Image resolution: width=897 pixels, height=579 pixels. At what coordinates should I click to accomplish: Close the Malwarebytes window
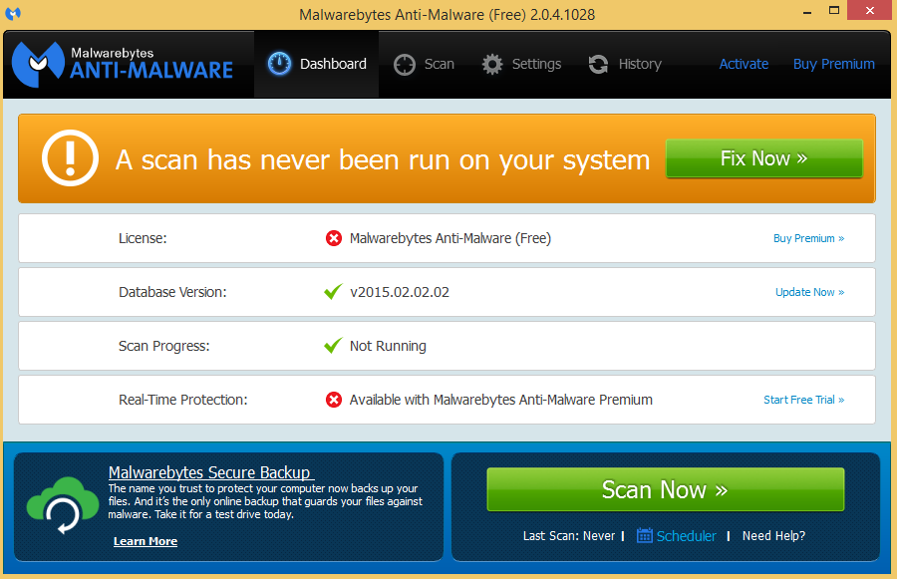coord(870,10)
